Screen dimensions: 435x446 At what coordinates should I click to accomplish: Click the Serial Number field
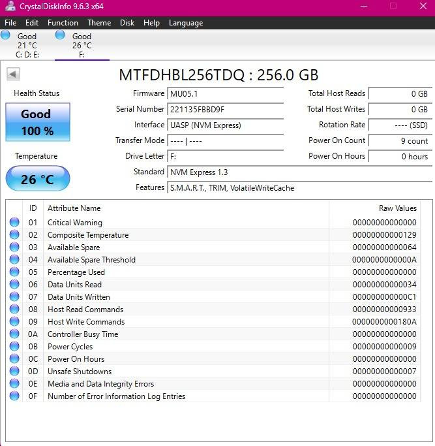225,109
